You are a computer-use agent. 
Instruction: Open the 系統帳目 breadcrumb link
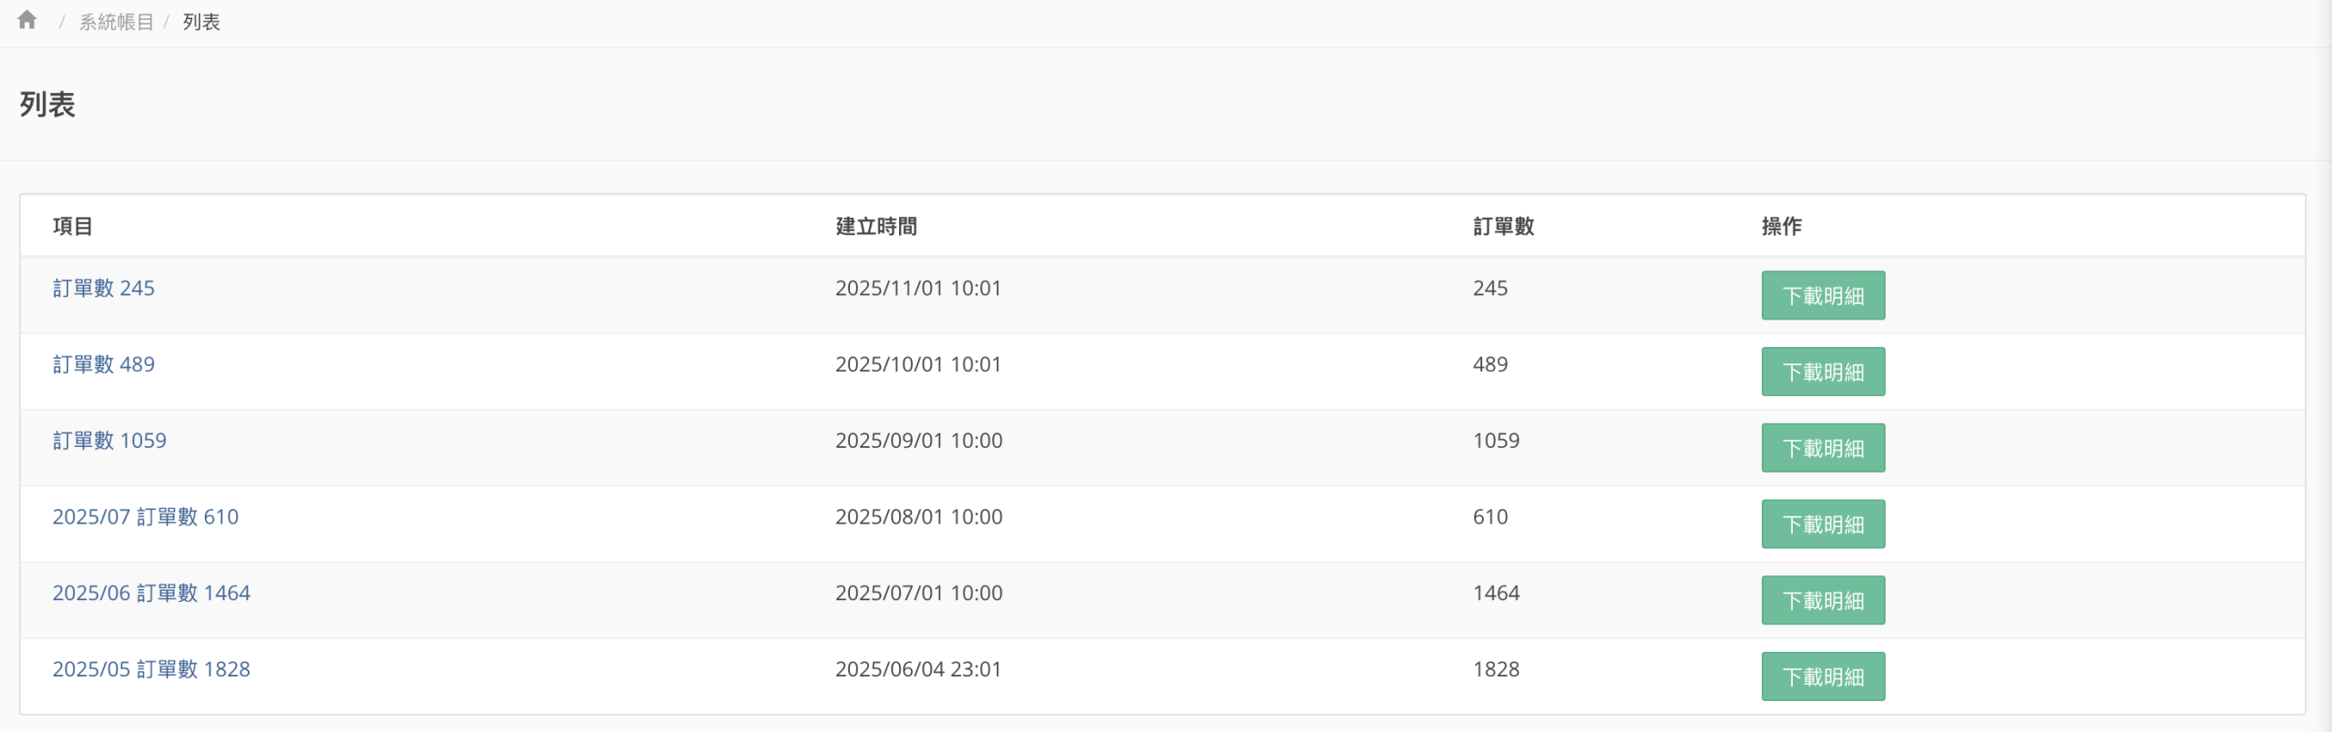click(116, 22)
